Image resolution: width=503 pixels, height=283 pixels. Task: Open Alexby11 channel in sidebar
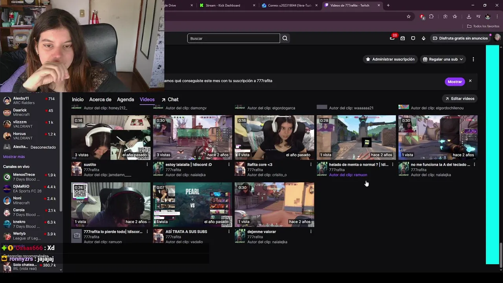29,101
